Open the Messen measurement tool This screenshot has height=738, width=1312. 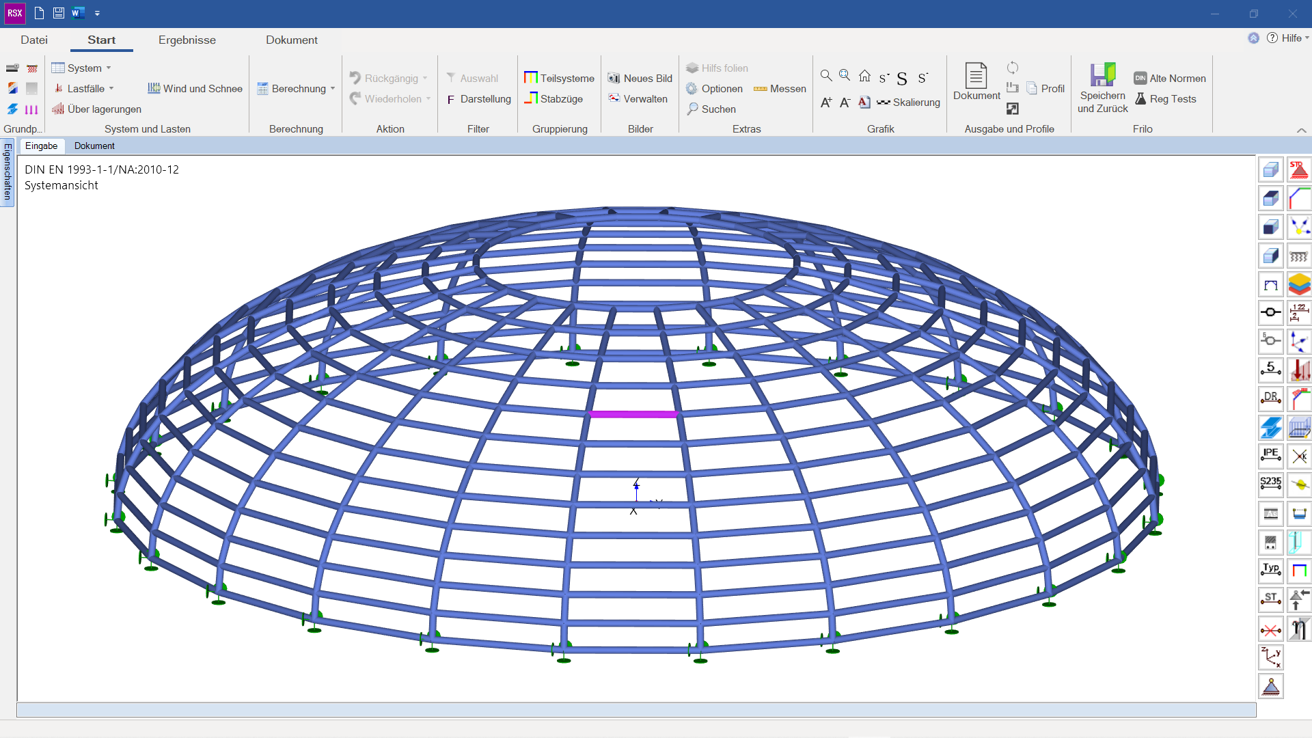[779, 88]
